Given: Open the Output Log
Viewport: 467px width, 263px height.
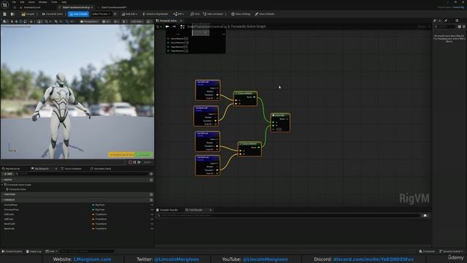Looking at the screenshot, I should tap(34, 251).
